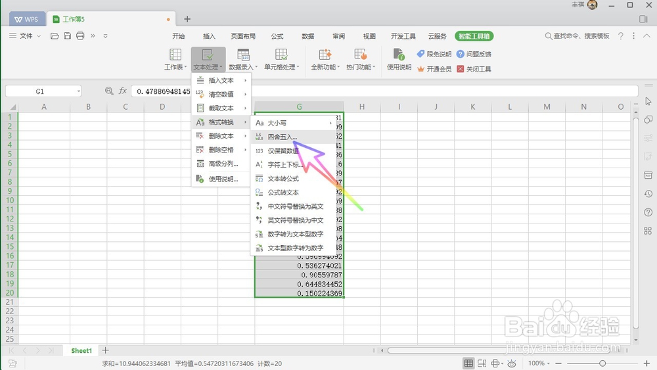
Task: Expand the 截取文本 submenu
Action: (x=221, y=108)
